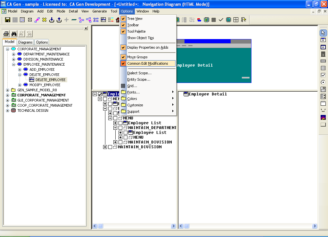328x237 pixels.
Task: Click the checkmark icon in top toolbar
Action: [221, 20]
